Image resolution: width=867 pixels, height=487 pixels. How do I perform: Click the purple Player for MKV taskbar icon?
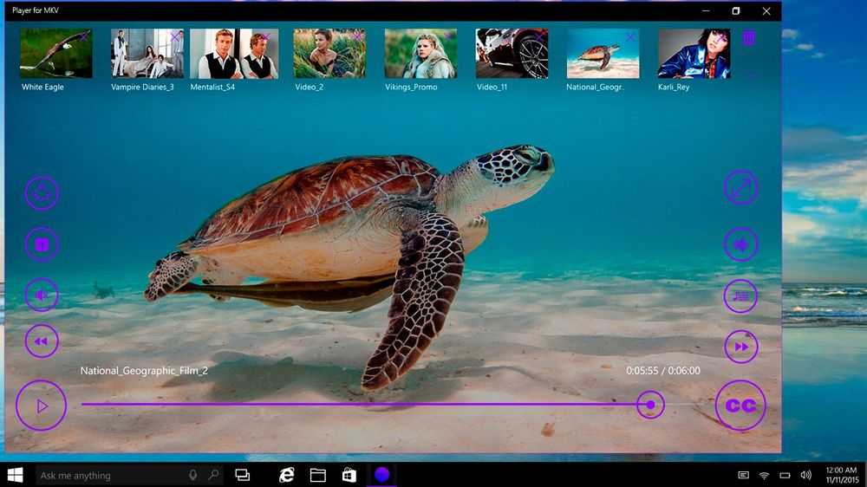click(x=382, y=474)
